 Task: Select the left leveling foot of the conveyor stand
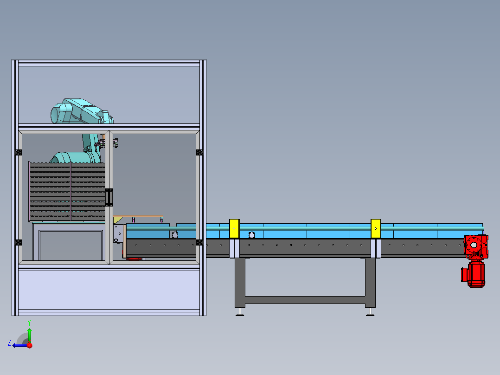pos(240,312)
